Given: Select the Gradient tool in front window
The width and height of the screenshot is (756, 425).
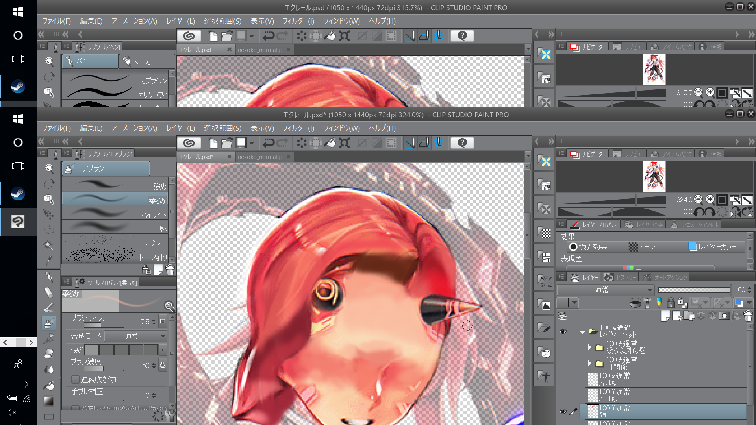Looking at the screenshot, I should (49, 401).
